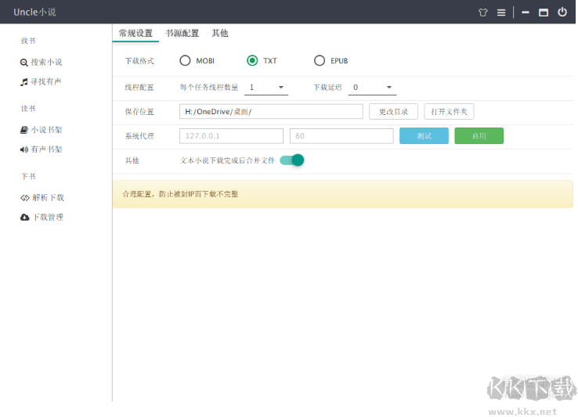The height and width of the screenshot is (417, 578).
Task: Click the t-shirt theme icon in title bar
Action: (482, 13)
